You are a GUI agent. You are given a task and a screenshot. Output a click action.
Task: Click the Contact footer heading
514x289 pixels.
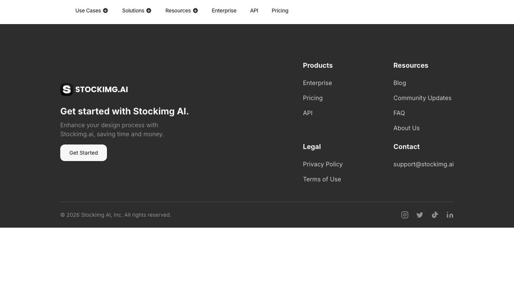406,147
